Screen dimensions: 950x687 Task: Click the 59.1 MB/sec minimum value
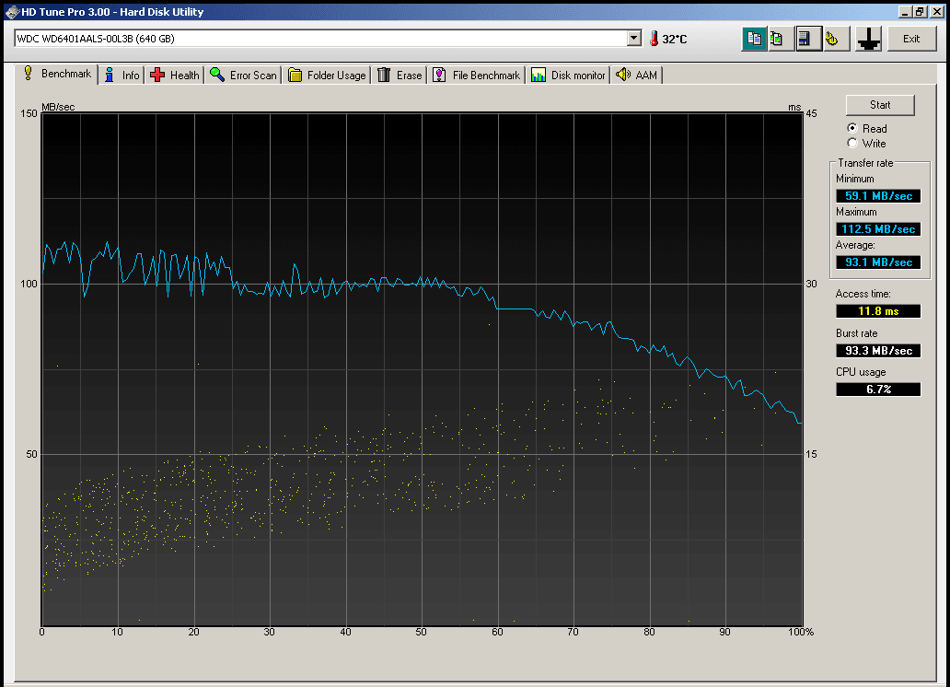coord(878,196)
